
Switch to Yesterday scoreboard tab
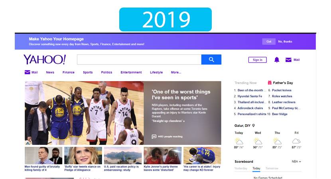click(240, 168)
